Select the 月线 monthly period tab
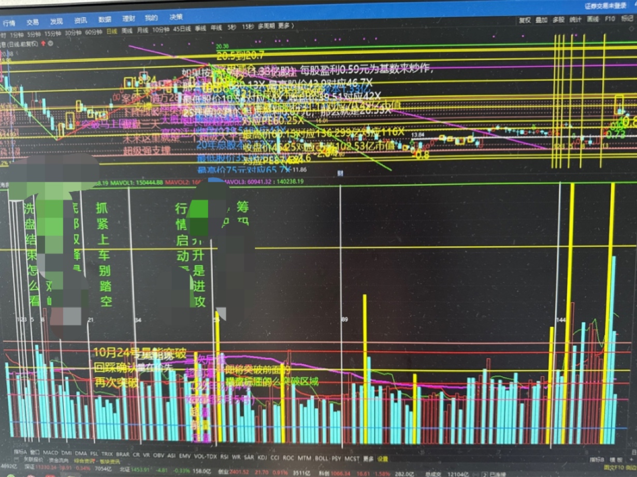This screenshot has height=477, width=637. 142,31
